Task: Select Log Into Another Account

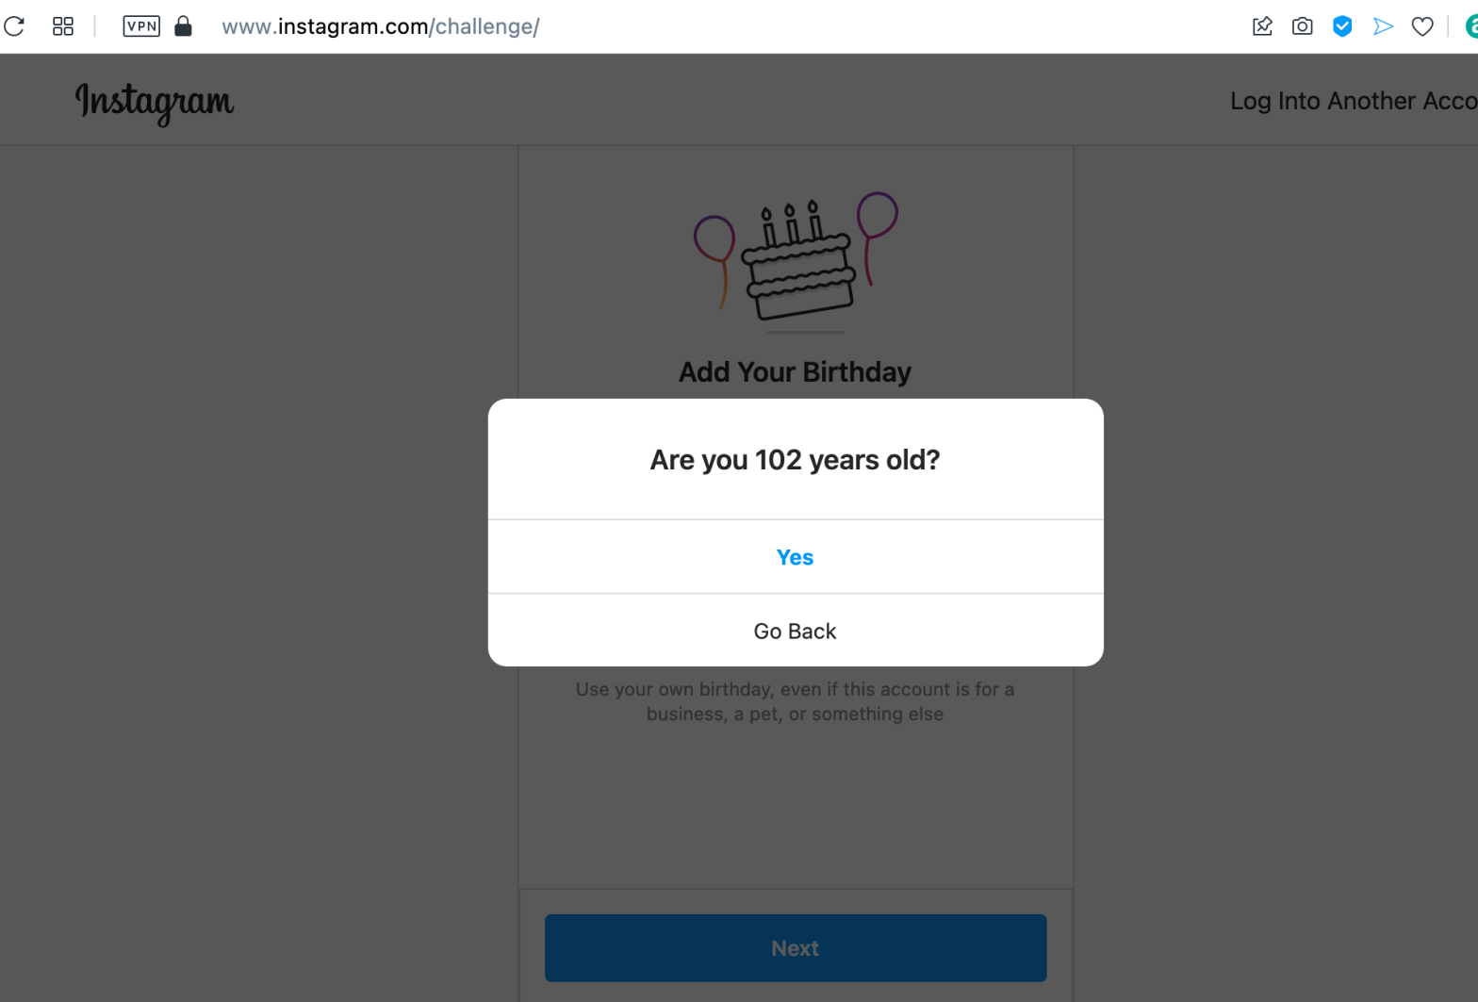Action: (1353, 101)
